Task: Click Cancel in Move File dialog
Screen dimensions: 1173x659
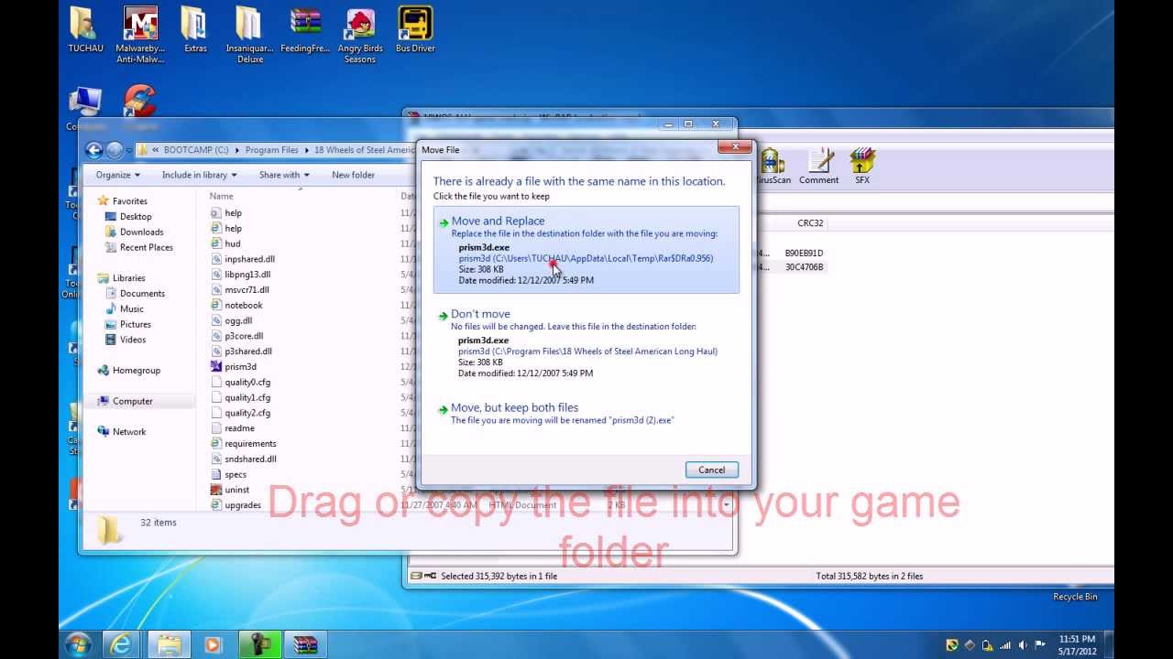Action: click(x=711, y=470)
